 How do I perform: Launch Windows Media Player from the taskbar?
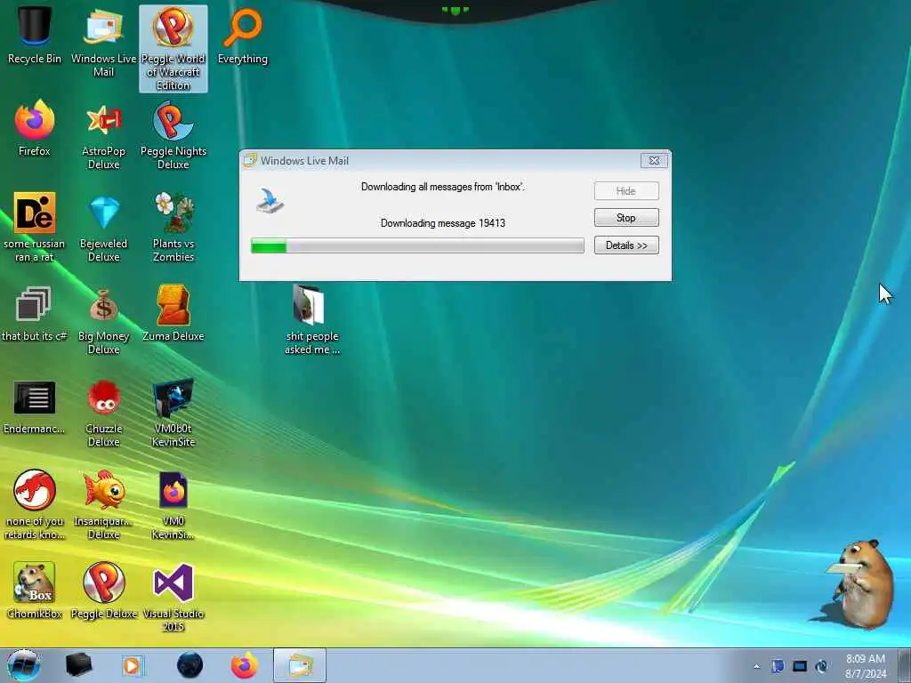133,665
